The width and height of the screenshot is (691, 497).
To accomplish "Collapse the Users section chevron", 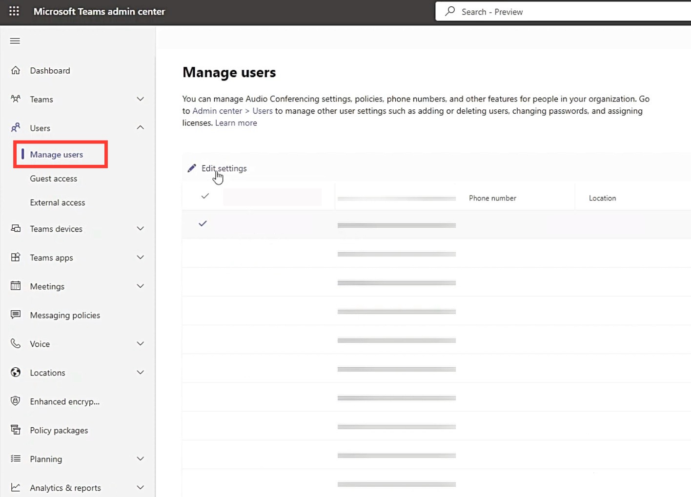I will 141,128.
